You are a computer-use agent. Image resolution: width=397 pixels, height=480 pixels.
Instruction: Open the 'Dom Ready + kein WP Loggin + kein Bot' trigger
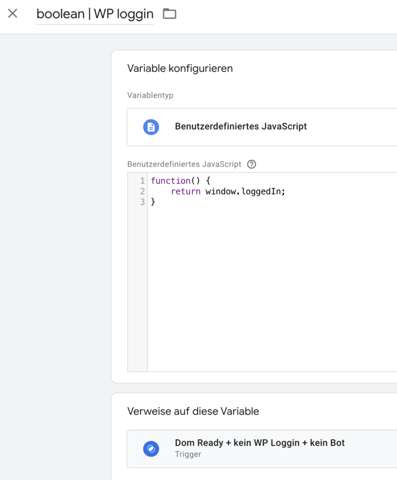262,449
